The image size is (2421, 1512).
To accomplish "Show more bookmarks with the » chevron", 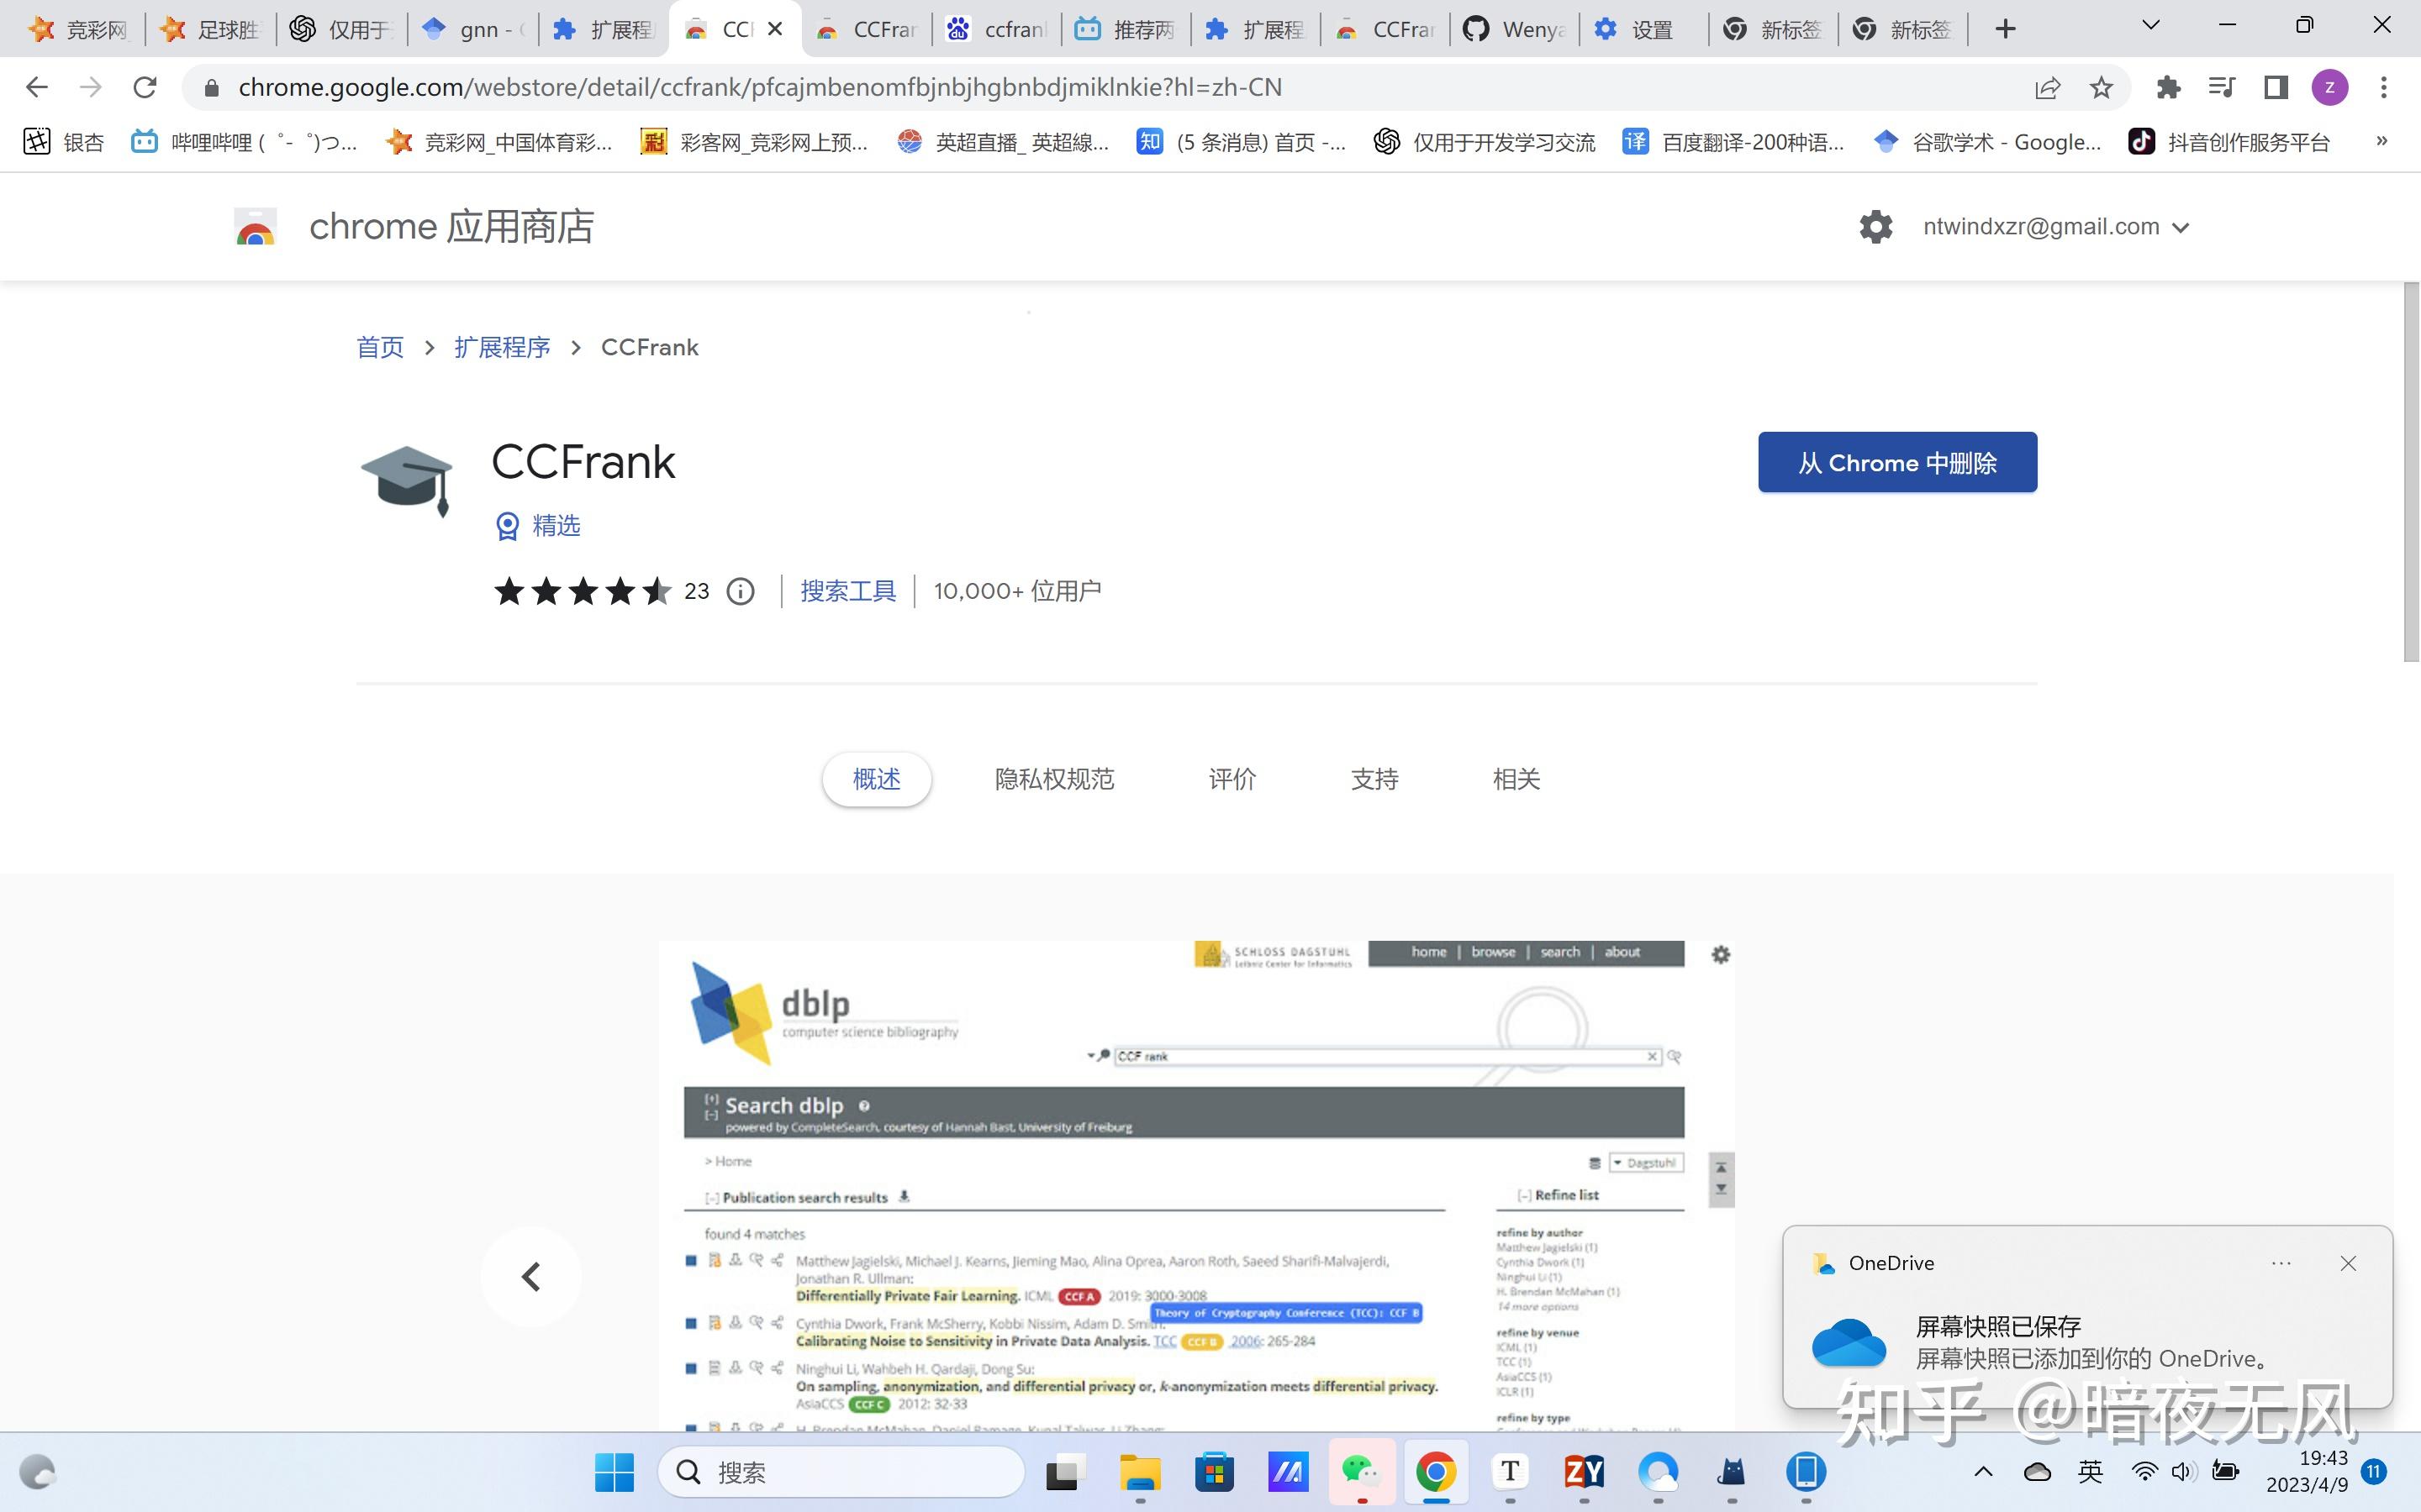I will pos(2382,141).
